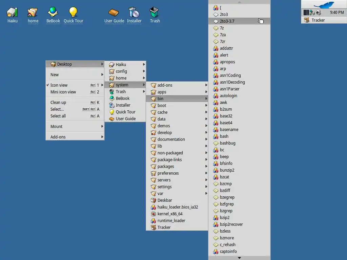Click the base64 entry in bin list
347x260 pixels.
pyautogui.click(x=239, y=123)
